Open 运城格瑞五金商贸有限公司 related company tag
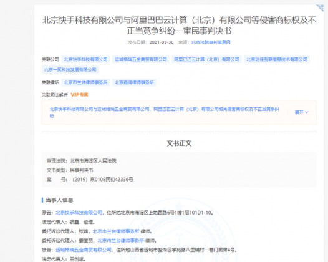Image resolution: width=328 pixels, height=262 pixels. (x=140, y=59)
